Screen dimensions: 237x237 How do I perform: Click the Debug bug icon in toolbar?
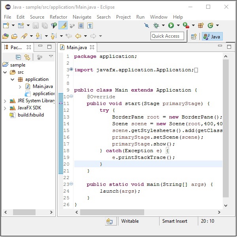156,25
